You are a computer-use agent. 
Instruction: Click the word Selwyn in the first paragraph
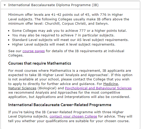pyautogui.click(x=102, y=24)
